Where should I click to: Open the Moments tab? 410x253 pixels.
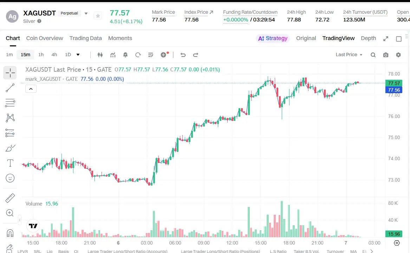pyautogui.click(x=120, y=38)
